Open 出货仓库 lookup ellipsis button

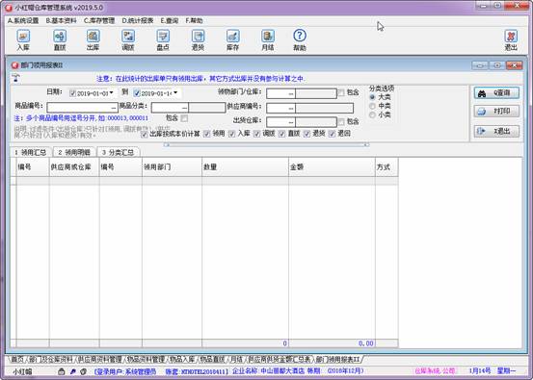[x=291, y=122]
